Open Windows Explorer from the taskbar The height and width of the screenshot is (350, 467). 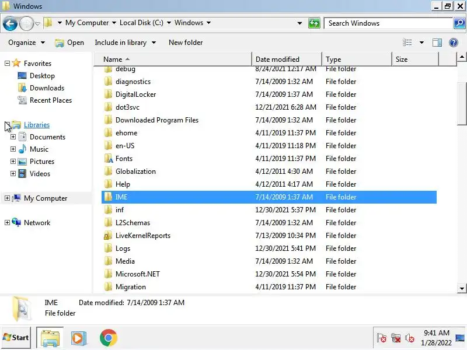50,338
